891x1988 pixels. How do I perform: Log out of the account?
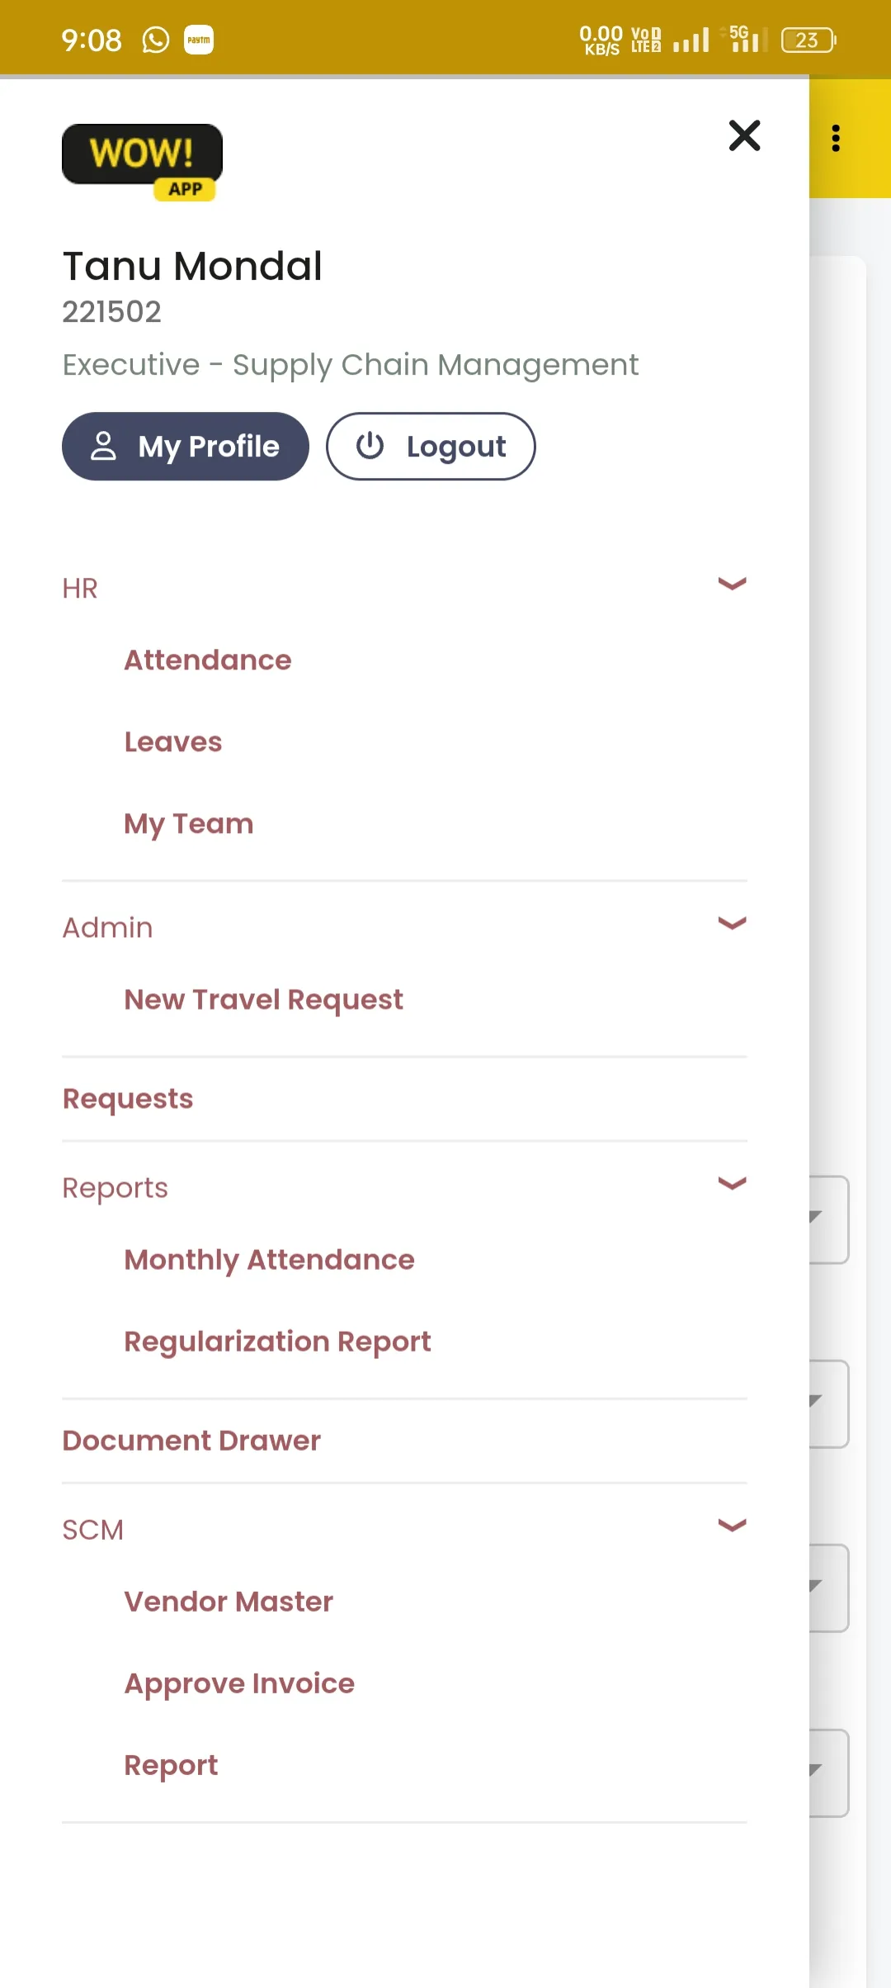coord(431,446)
